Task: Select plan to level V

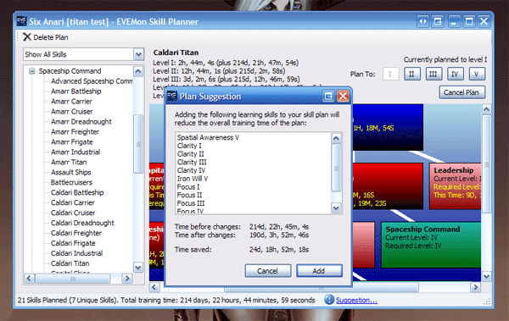Action: [477, 75]
